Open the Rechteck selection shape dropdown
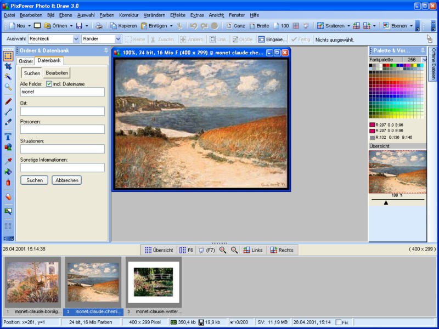This screenshot has height=329, width=439. coord(76,39)
